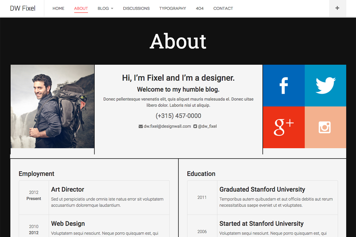Click the Web Design job title
This screenshot has width=356, height=237.
click(68, 223)
